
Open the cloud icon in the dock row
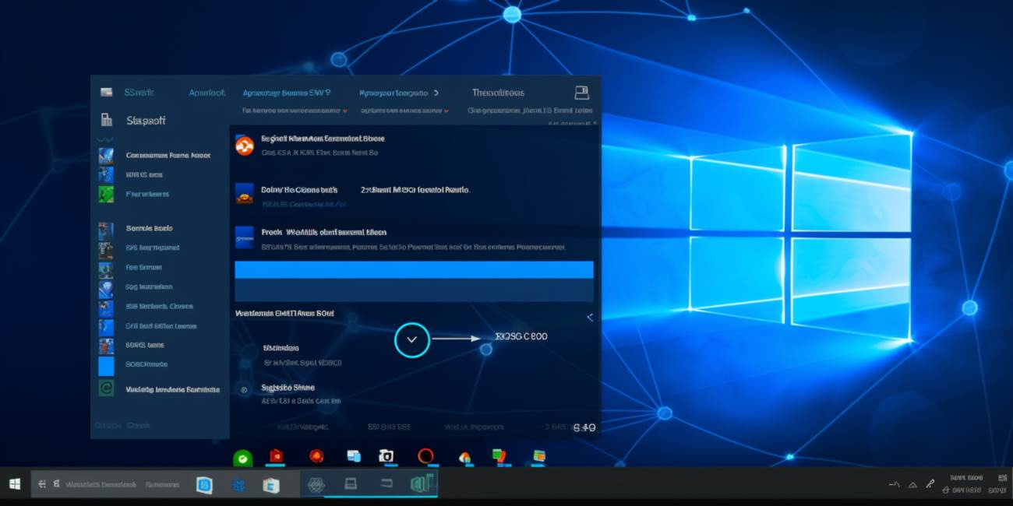coord(465,457)
